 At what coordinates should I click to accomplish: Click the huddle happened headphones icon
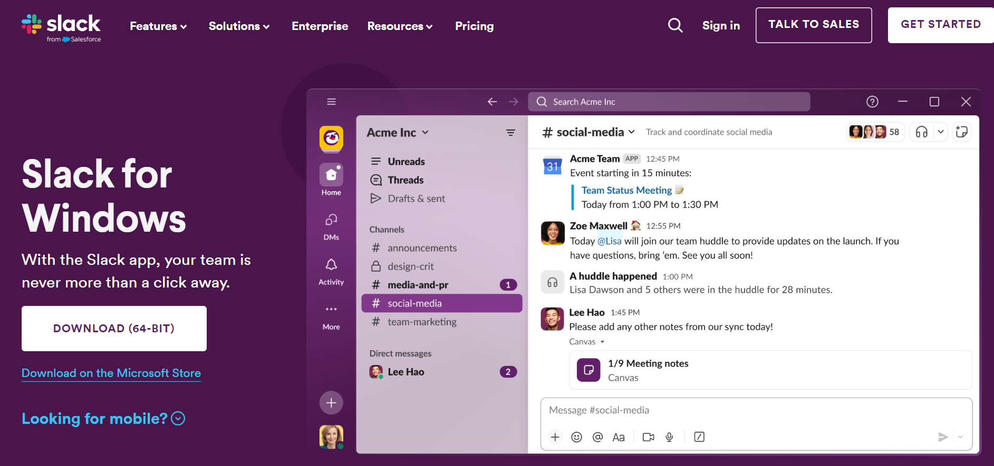(552, 283)
